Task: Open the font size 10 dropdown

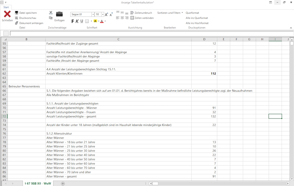Action: (103, 14)
